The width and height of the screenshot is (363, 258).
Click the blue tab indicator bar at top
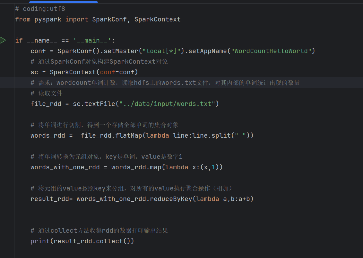[64, 2]
